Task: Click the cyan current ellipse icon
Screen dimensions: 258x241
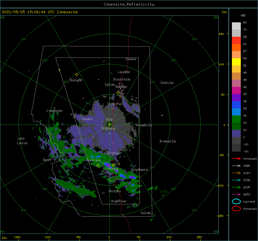Action: [x=236, y=201]
